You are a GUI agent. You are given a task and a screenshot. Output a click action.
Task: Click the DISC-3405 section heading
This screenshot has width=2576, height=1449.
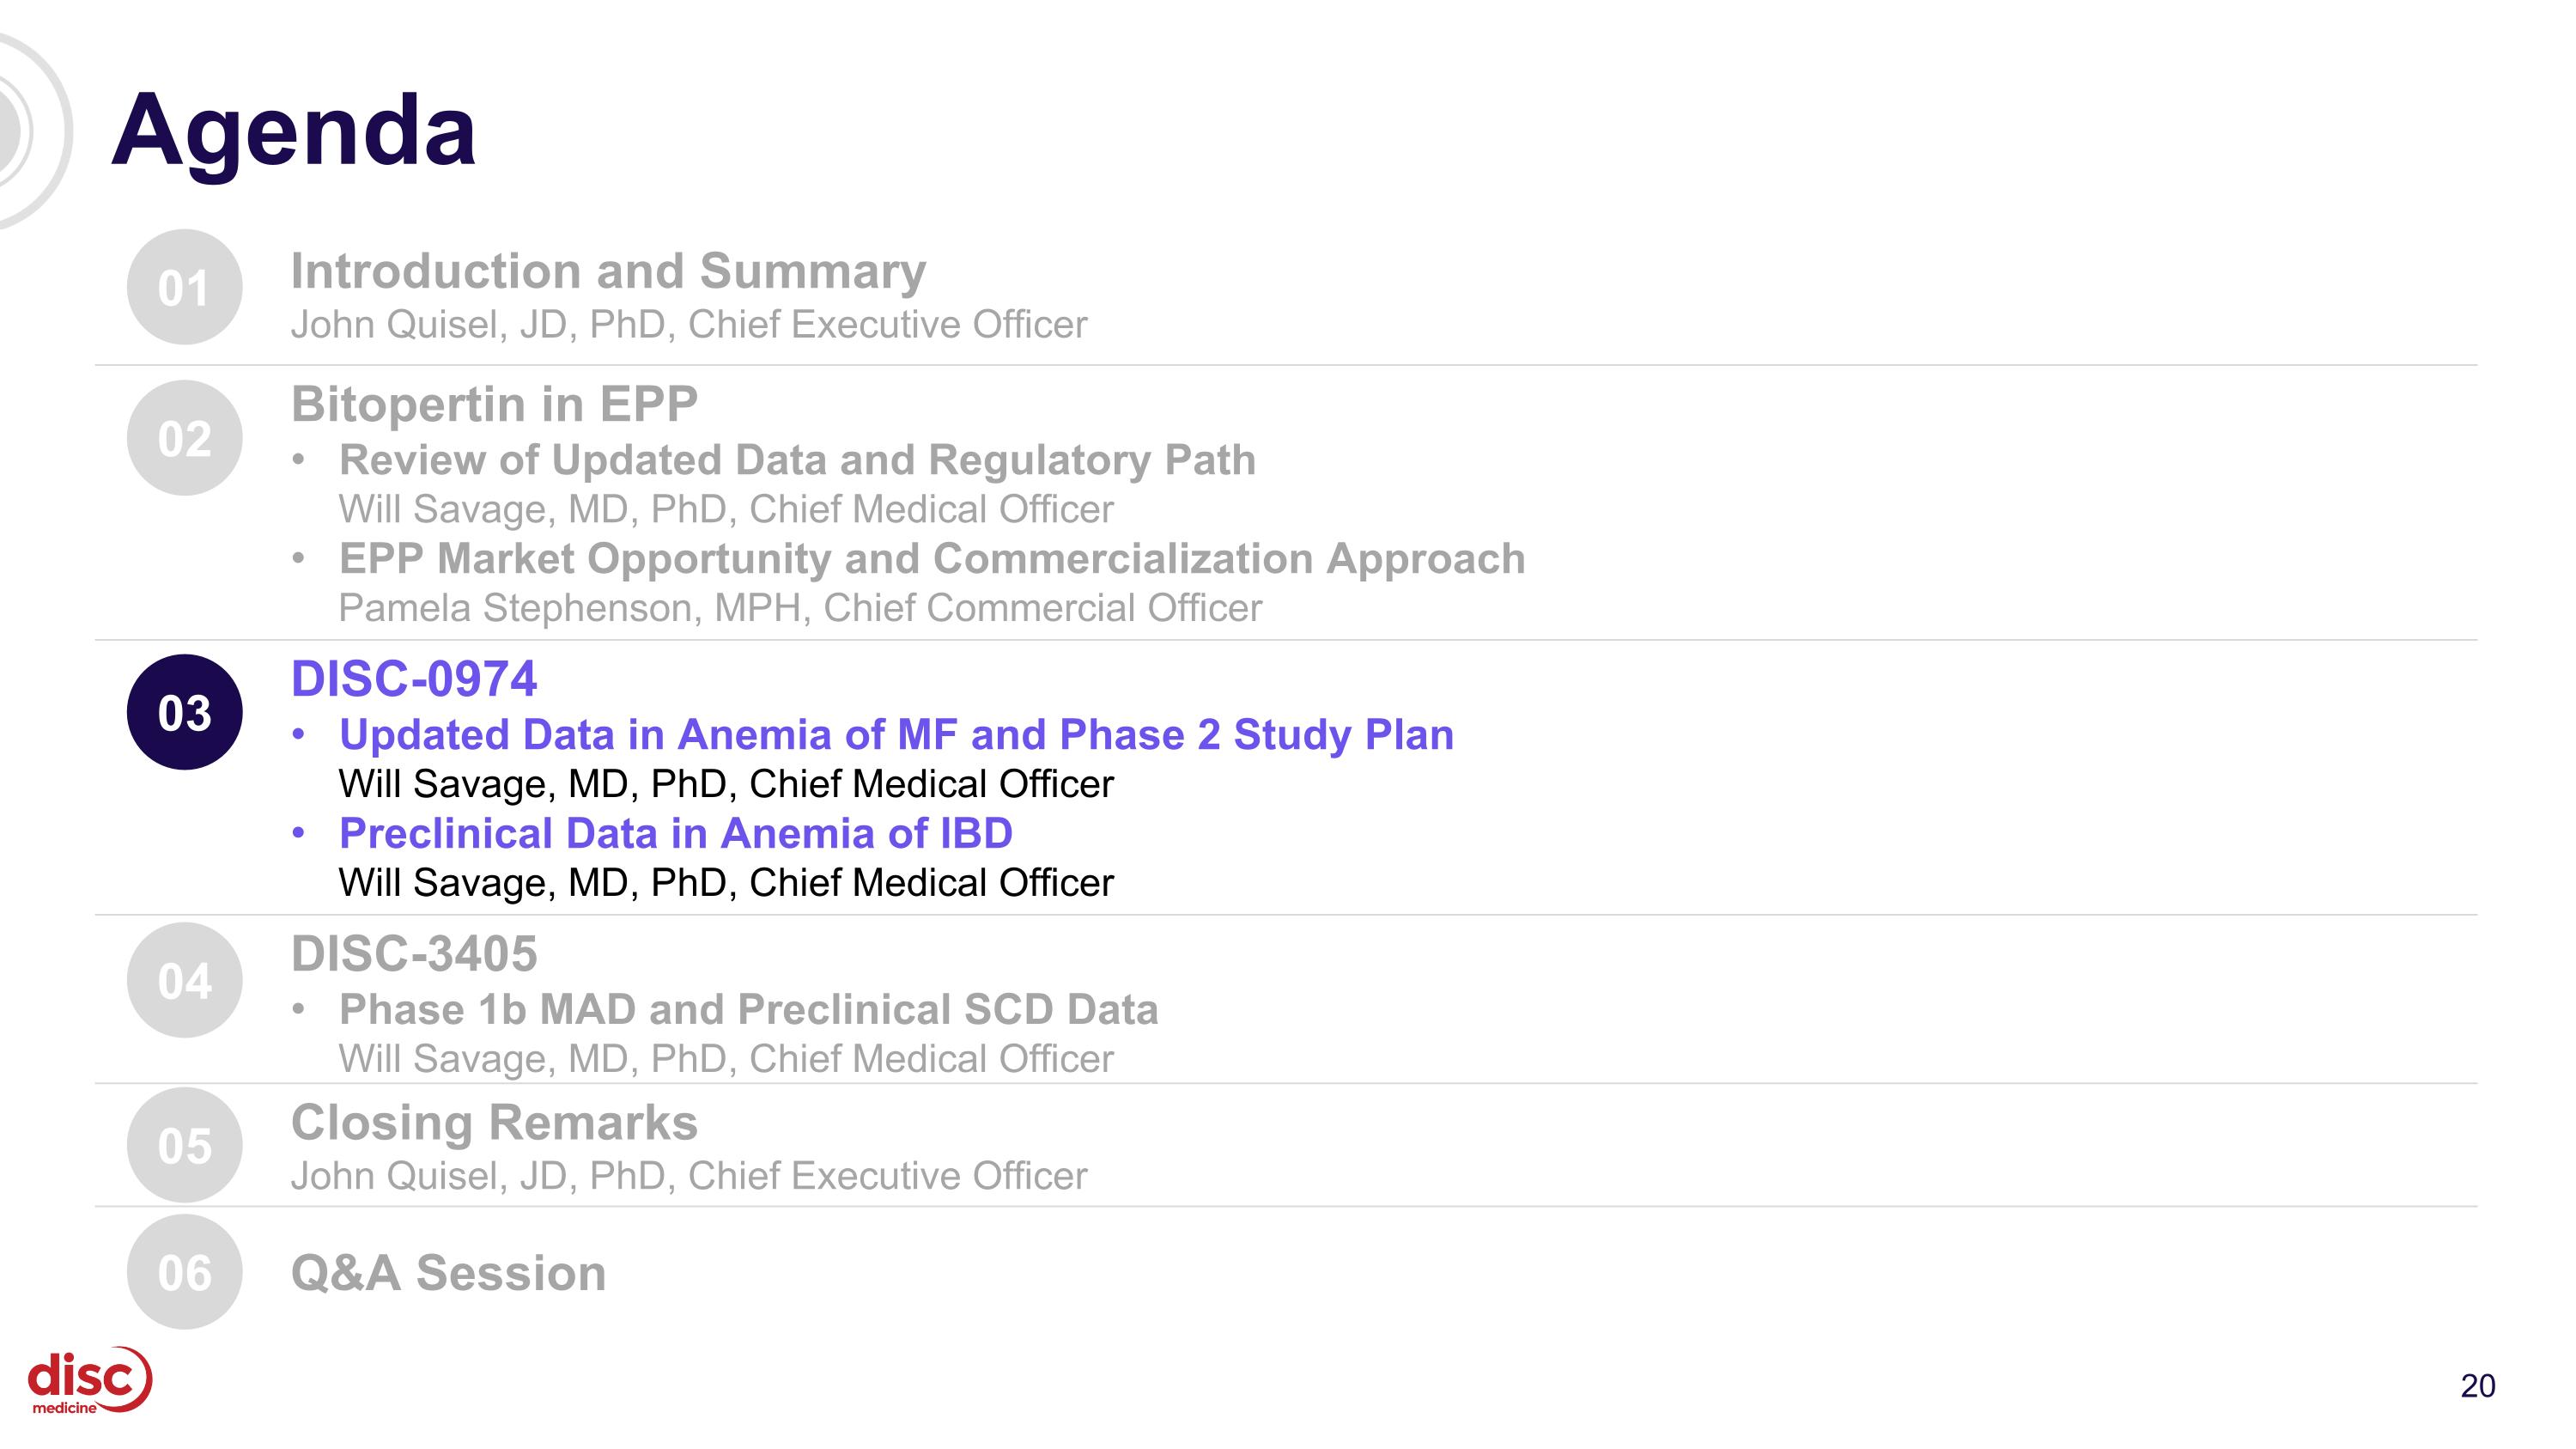[414, 954]
